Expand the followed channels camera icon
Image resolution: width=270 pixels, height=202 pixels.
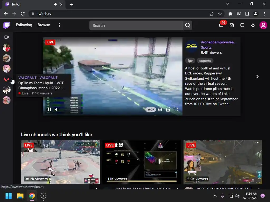tap(7, 37)
